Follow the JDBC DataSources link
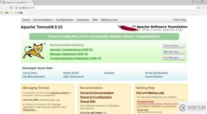207x114 pixels. [x=73, y=76]
